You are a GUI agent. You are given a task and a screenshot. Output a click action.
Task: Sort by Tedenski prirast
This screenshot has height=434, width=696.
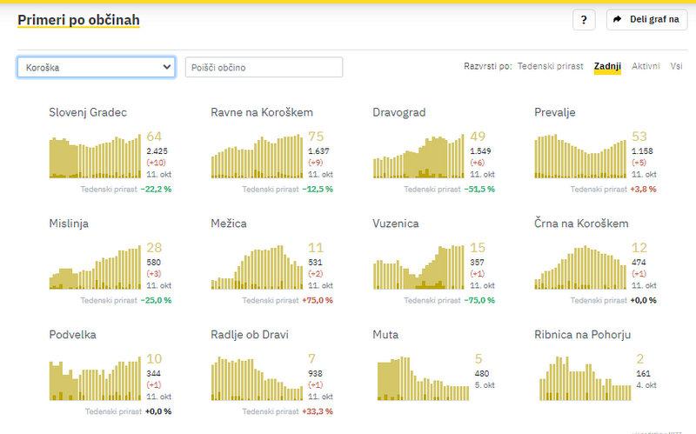pos(551,66)
